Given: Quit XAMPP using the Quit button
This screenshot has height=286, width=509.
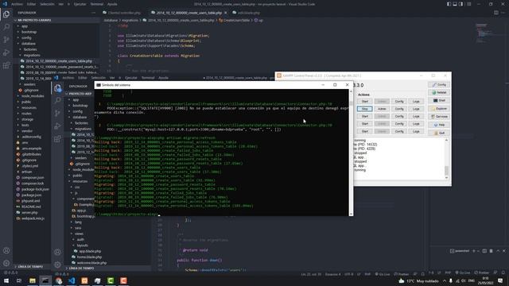Looking at the screenshot, I should click(x=439, y=133).
